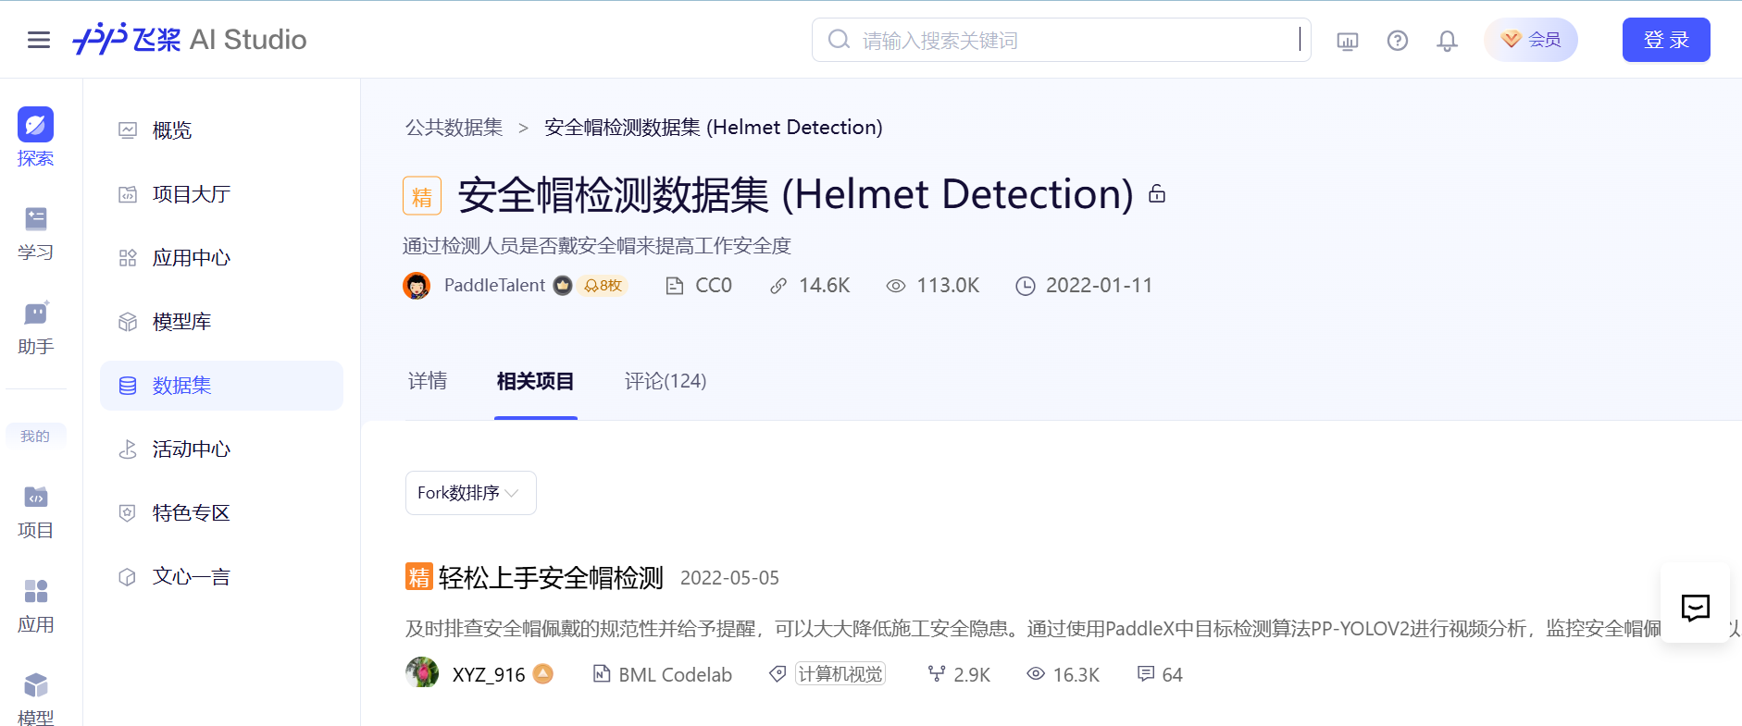Viewport: 1742px width, 726px height.
Task: Click the PaddleTalent avatar image
Action: pos(417,286)
